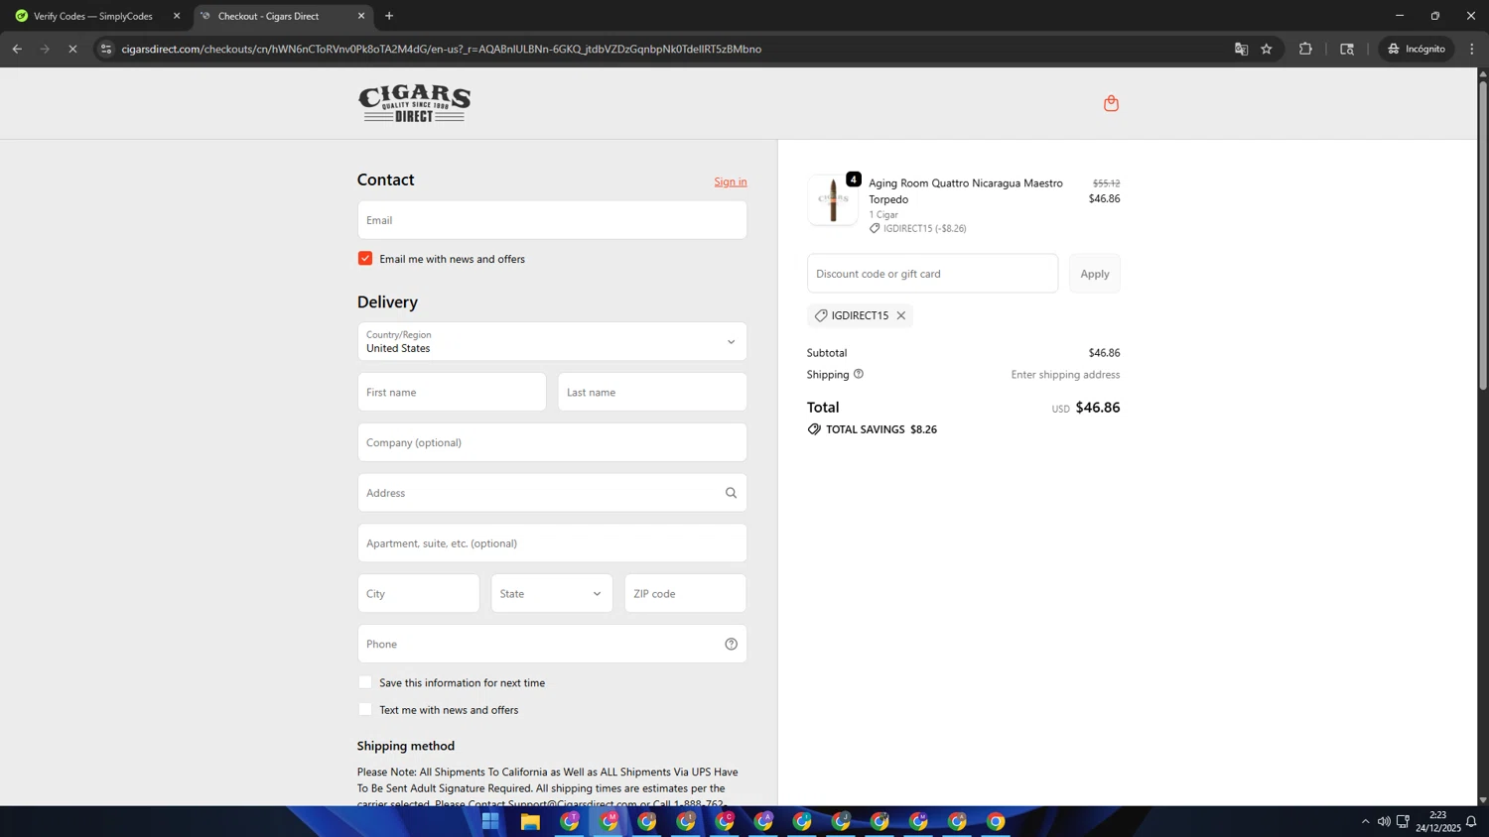Image resolution: width=1489 pixels, height=837 pixels.
Task: Click the translate page icon
Action: pyautogui.click(x=1241, y=49)
